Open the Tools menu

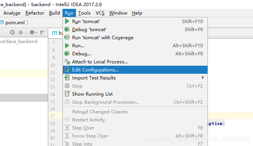[x=84, y=13]
